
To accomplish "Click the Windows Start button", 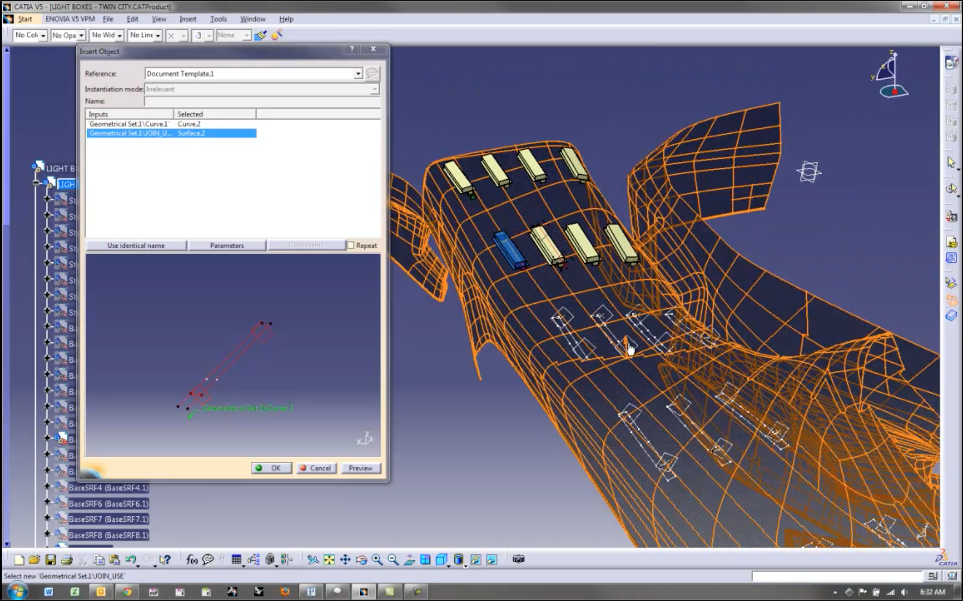I will point(17,591).
